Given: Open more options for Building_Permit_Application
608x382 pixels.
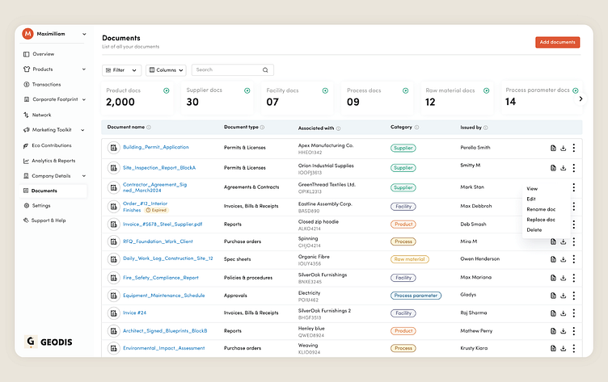Looking at the screenshot, I should coord(574,148).
